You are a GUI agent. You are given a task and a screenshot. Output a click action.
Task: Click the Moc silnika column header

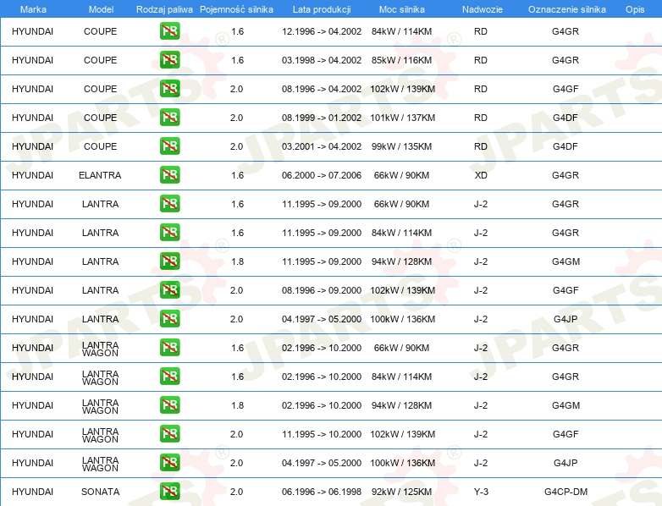(402, 9)
